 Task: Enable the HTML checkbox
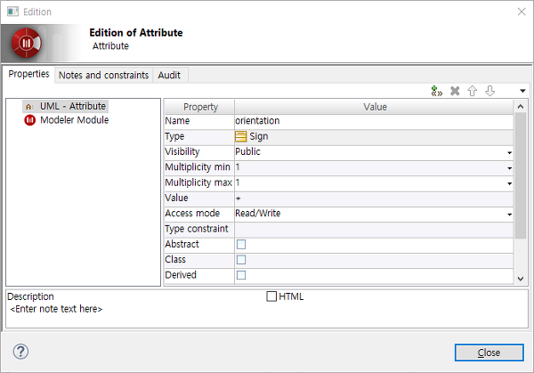point(271,296)
